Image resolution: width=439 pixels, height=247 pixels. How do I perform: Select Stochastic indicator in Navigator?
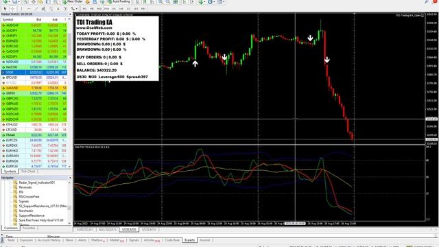pyautogui.click(x=26, y=211)
